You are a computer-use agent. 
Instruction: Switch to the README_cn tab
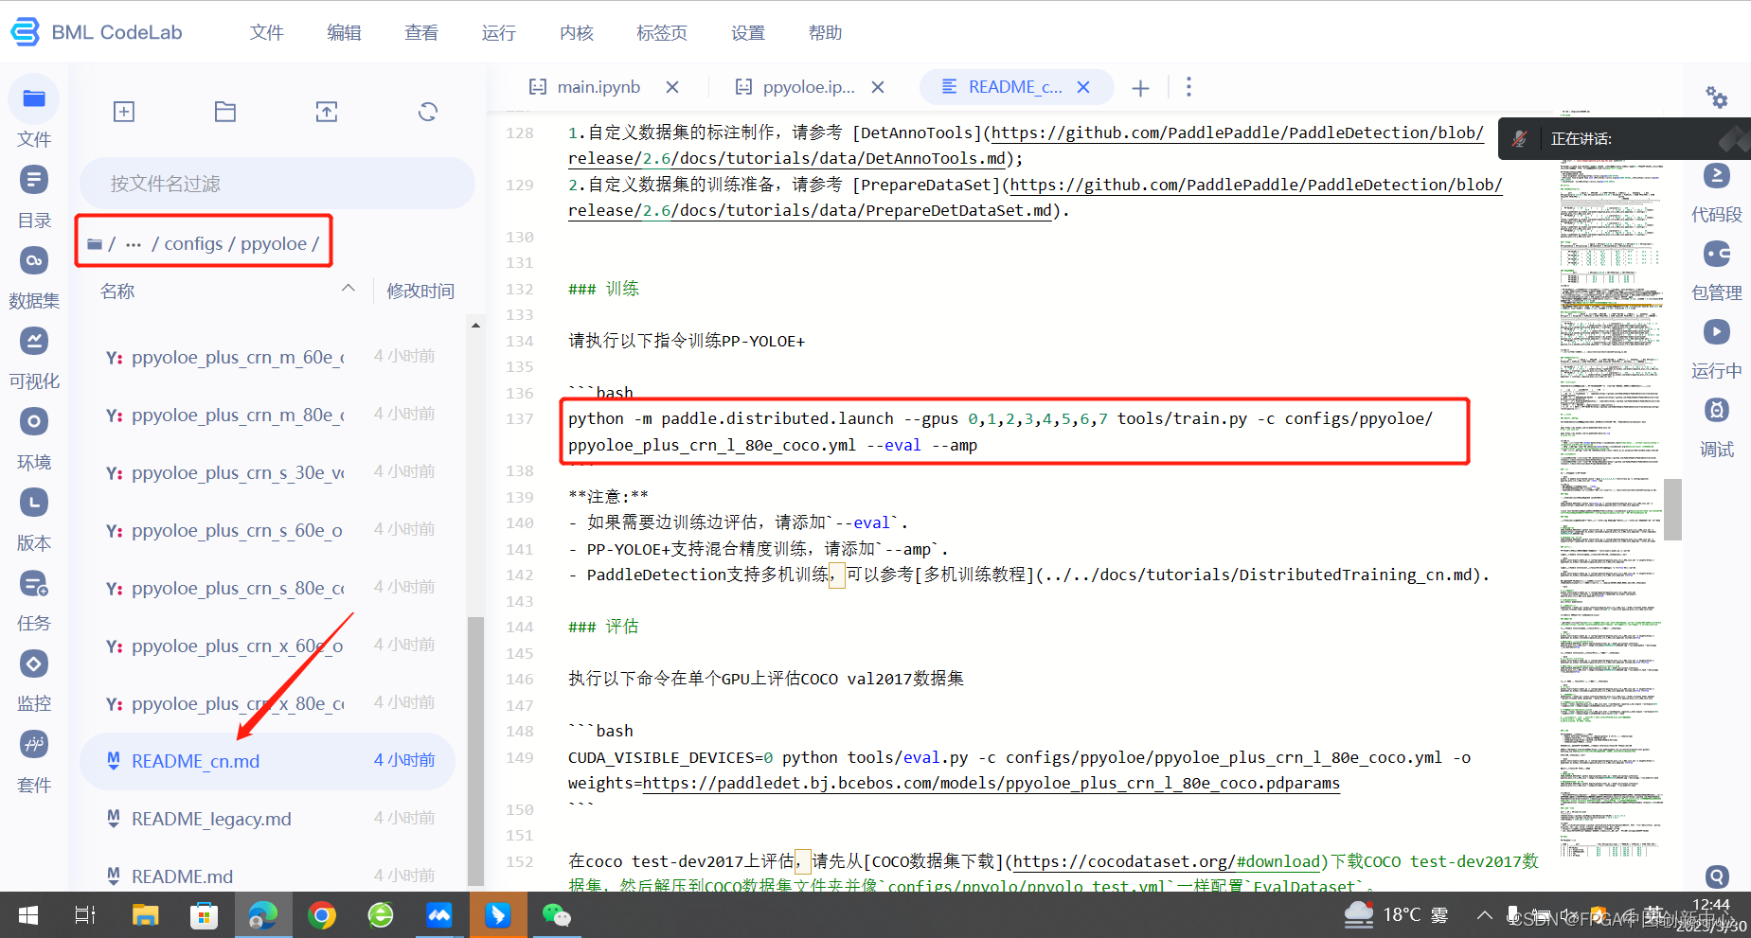coord(1015,87)
